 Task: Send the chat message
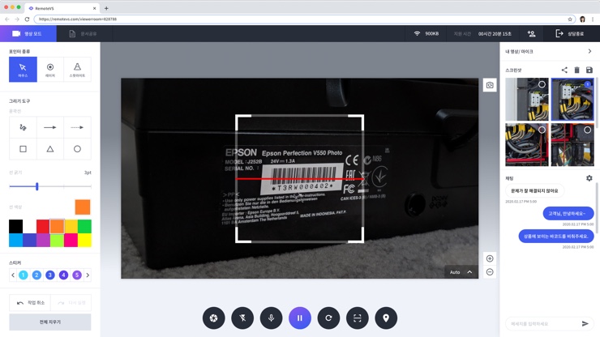(x=585, y=323)
